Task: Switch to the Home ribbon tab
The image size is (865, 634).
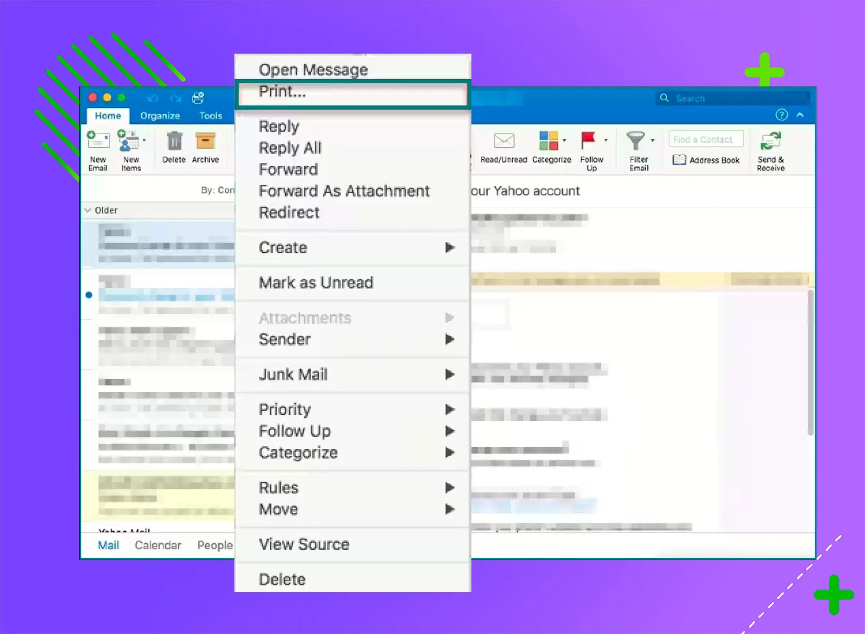Action: click(108, 116)
